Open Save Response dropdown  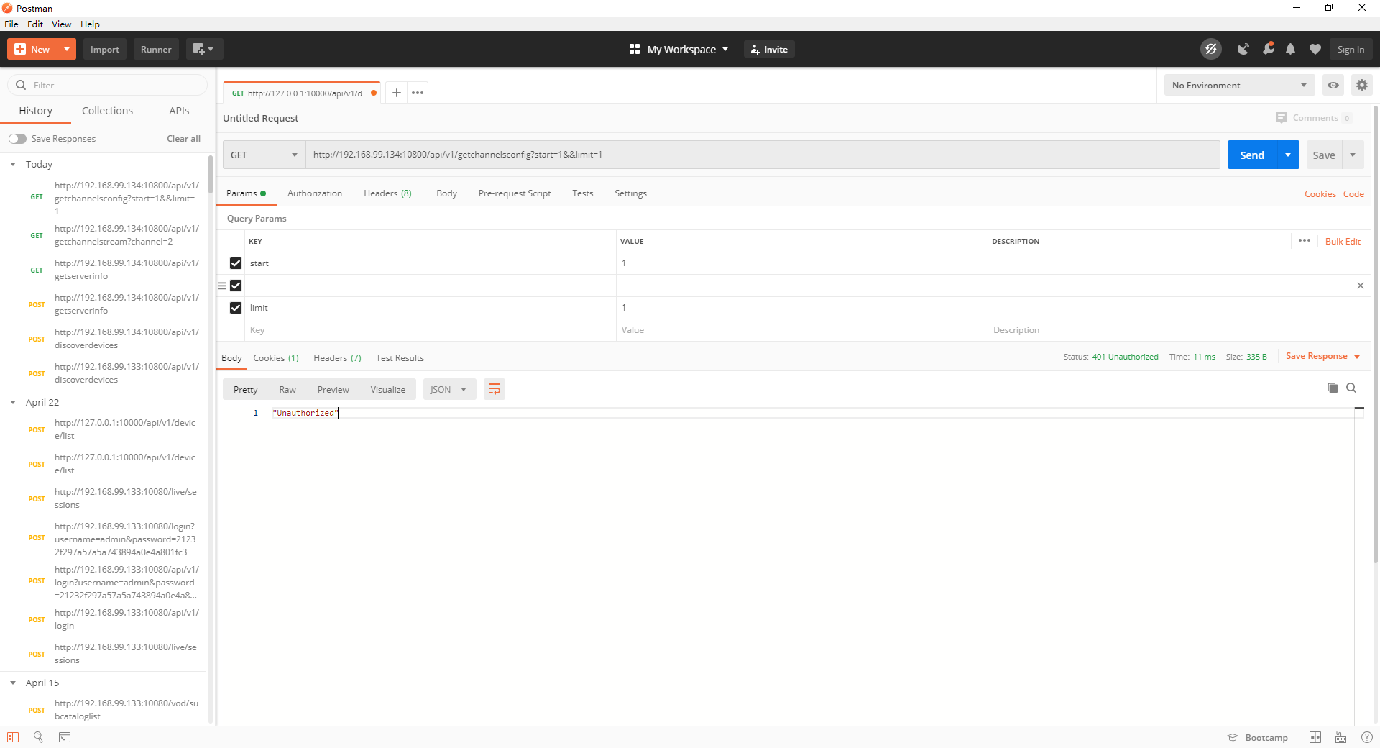tap(1322, 356)
